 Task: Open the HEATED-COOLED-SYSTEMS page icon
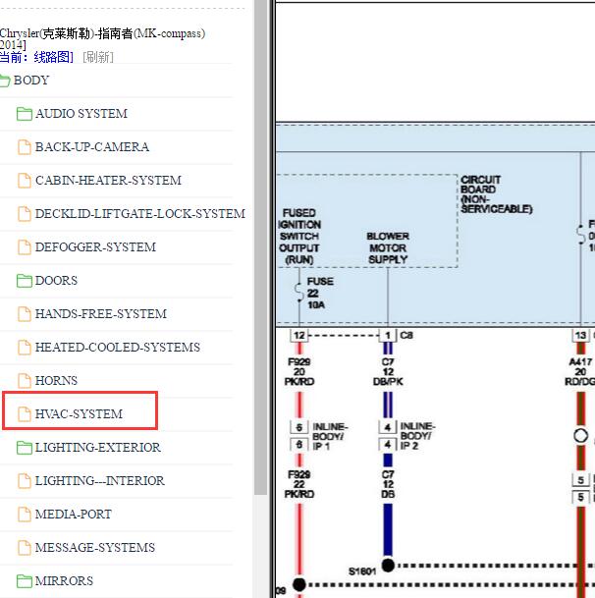(25, 348)
